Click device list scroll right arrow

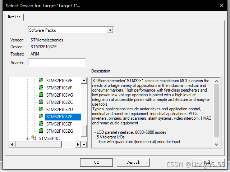[78, 145]
